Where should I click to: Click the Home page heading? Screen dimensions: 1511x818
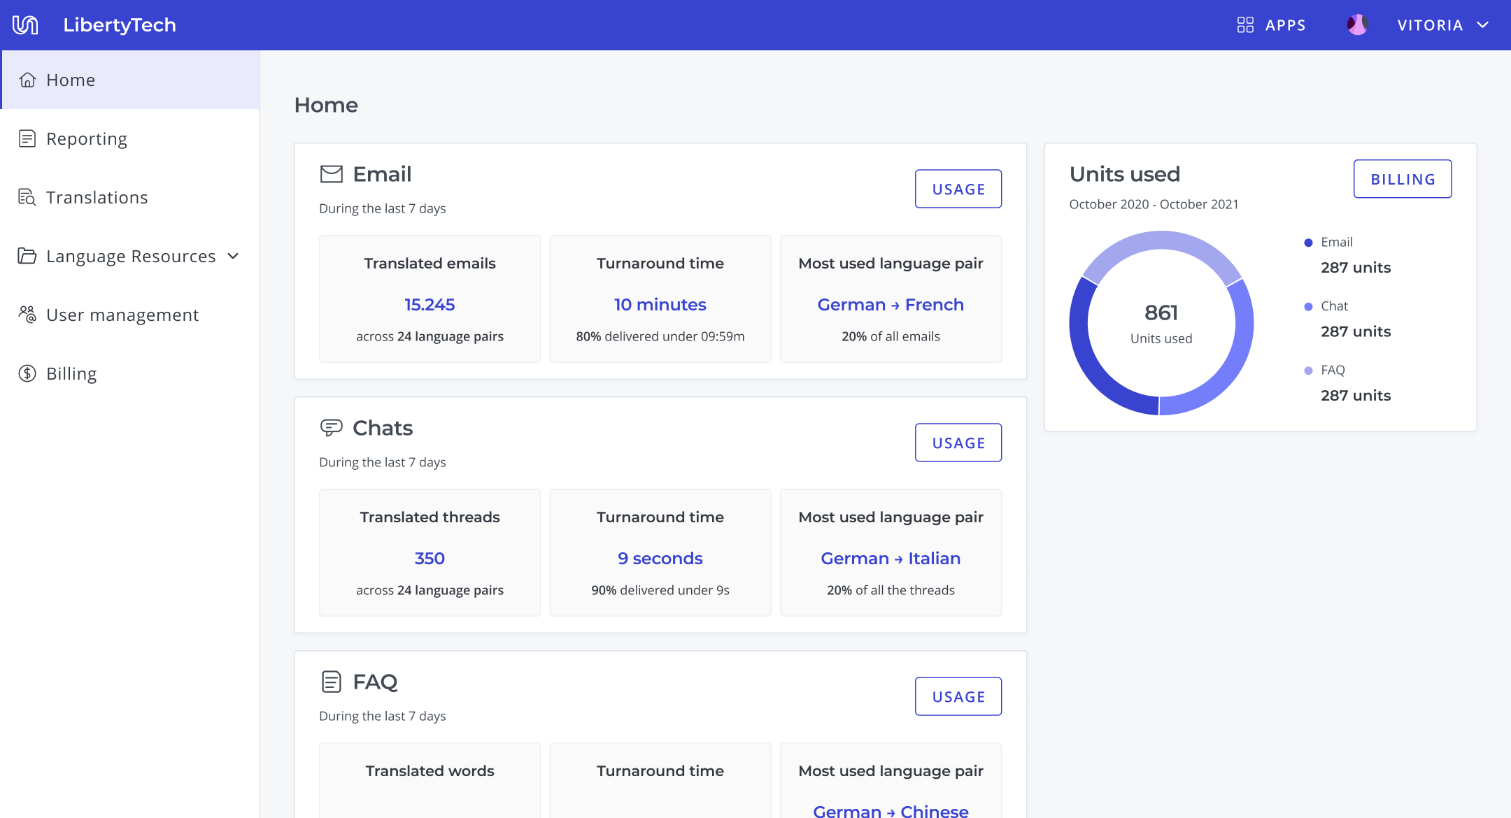326,105
